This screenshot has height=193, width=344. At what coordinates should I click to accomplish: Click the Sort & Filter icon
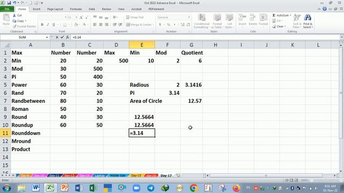[297, 18]
